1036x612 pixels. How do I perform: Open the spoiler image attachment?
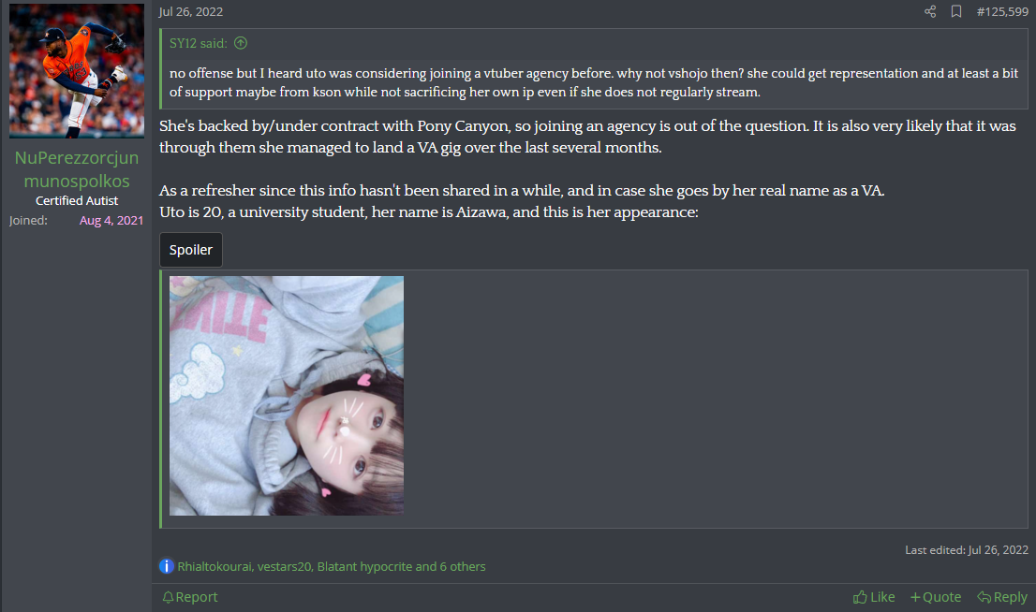286,396
